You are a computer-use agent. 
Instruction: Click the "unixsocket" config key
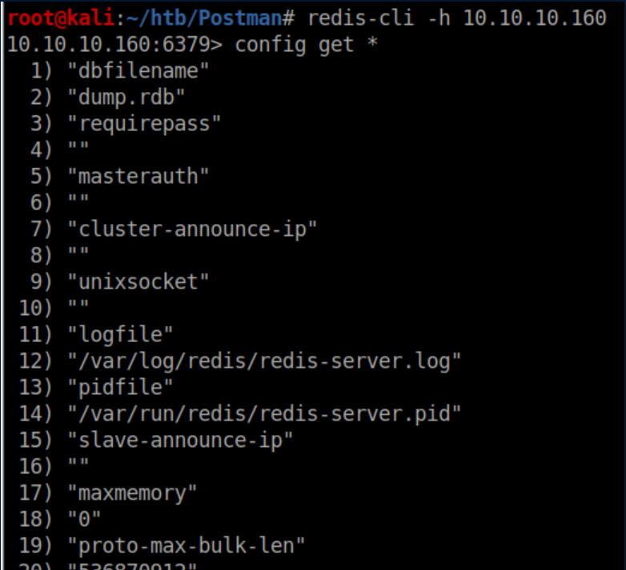click(x=138, y=281)
